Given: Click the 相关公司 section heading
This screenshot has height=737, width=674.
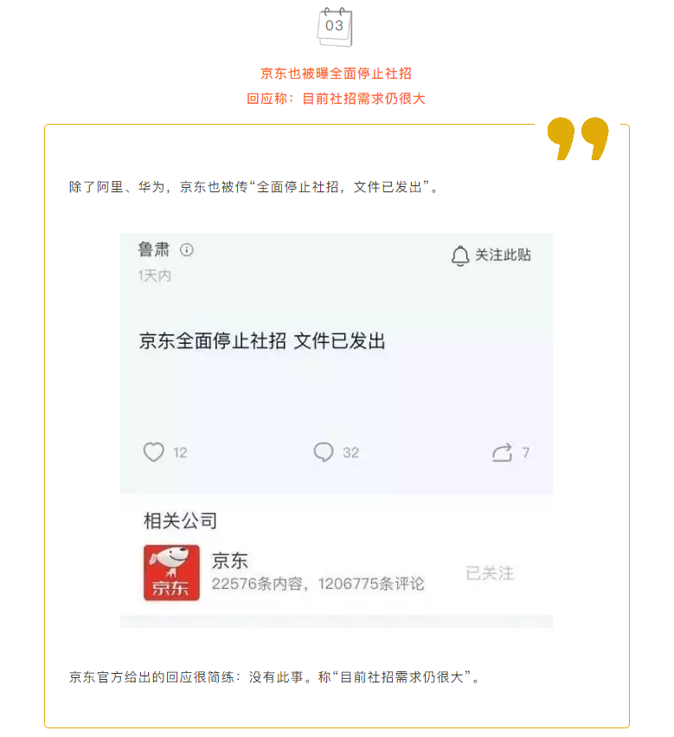Looking at the screenshot, I should [180, 520].
